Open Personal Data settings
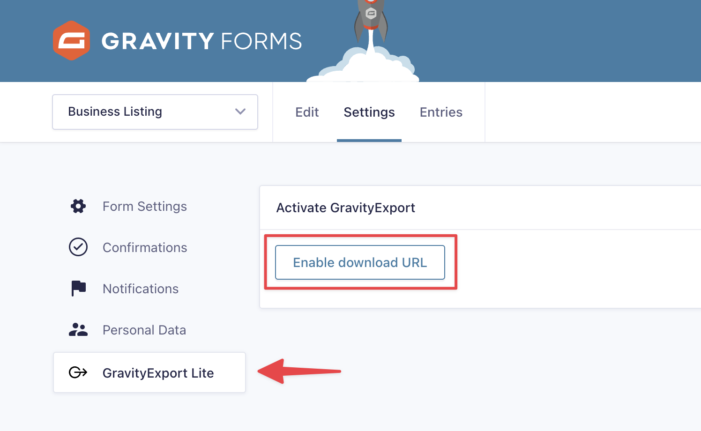 point(144,329)
